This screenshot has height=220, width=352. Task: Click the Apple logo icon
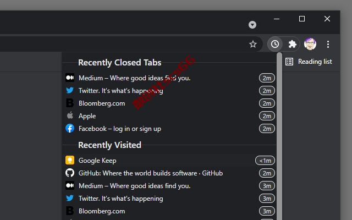(70, 116)
